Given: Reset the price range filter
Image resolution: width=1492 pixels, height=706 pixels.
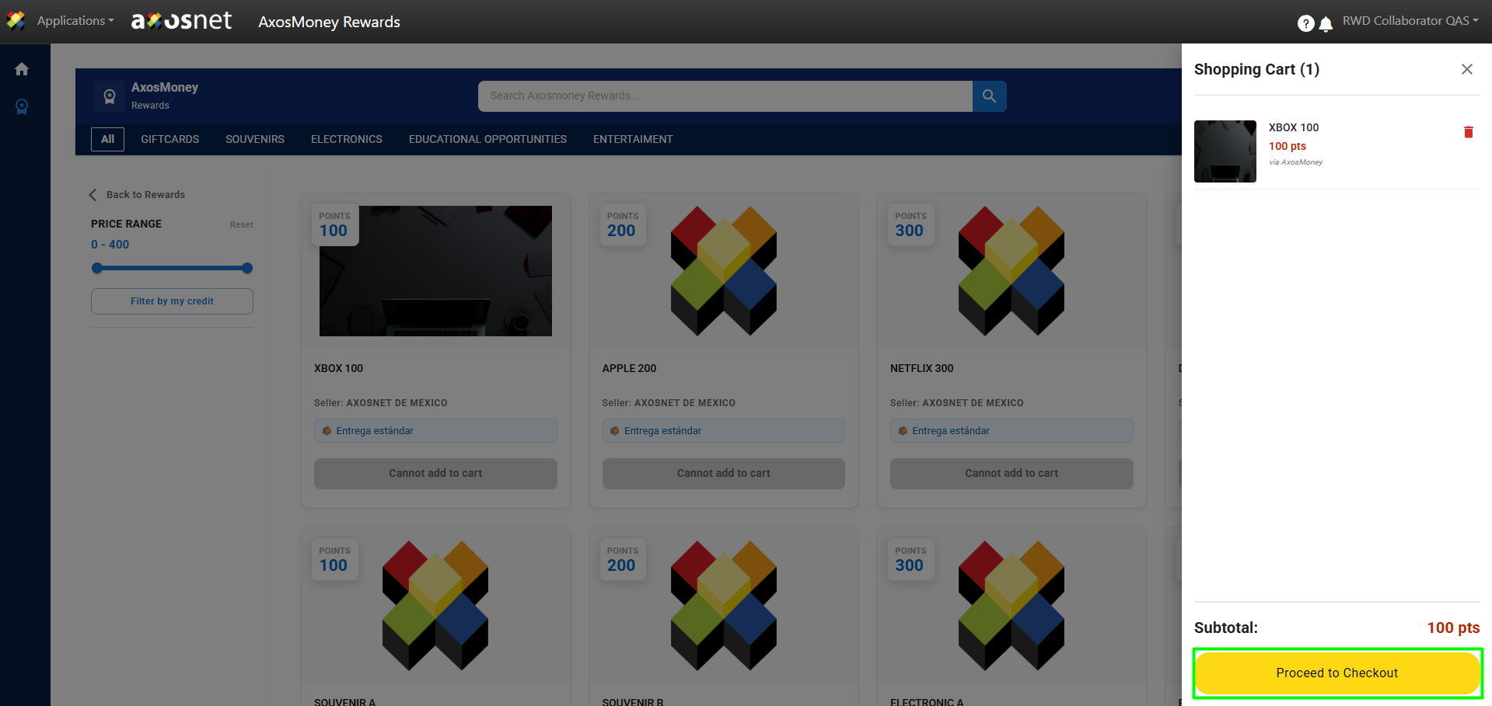Looking at the screenshot, I should (241, 224).
